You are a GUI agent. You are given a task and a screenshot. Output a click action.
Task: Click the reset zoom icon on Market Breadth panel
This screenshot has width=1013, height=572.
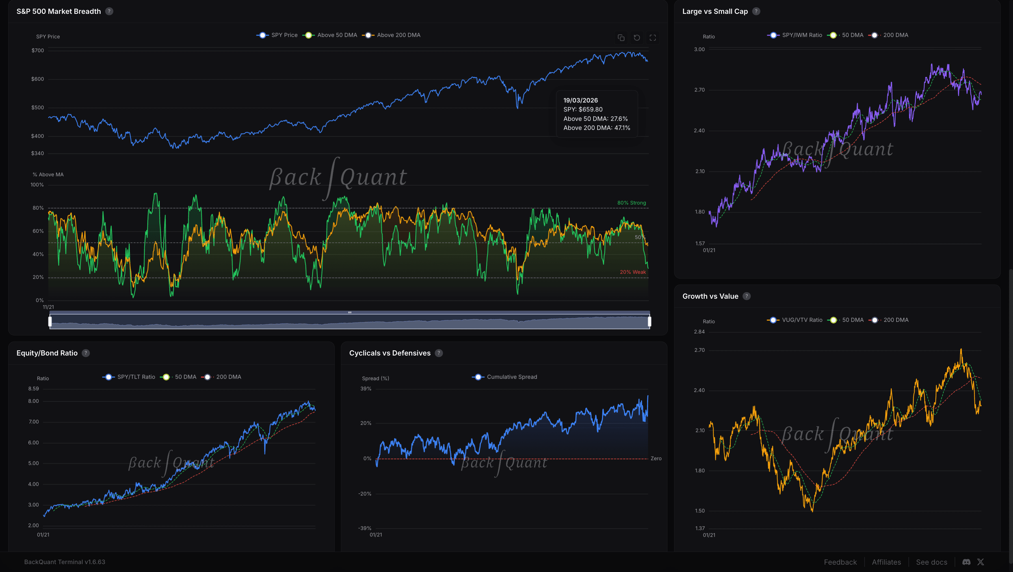[x=637, y=38]
